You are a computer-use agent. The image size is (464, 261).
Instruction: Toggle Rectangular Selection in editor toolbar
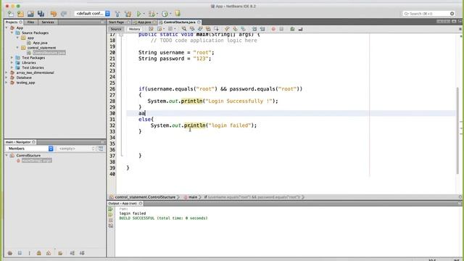pos(216,29)
